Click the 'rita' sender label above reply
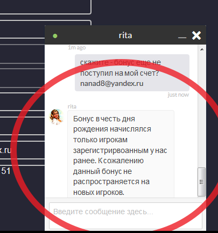218x233 pixels. pos(72,106)
